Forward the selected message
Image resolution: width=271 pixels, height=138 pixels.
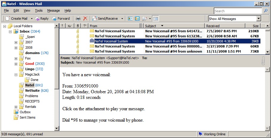[61, 19]
